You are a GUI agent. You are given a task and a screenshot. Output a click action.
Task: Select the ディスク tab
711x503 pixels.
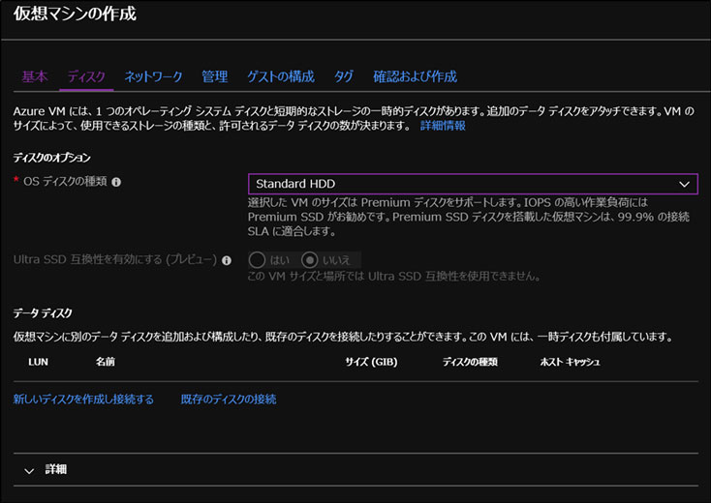tap(86, 76)
